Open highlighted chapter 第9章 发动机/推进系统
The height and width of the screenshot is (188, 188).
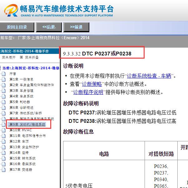(x=27, y=124)
